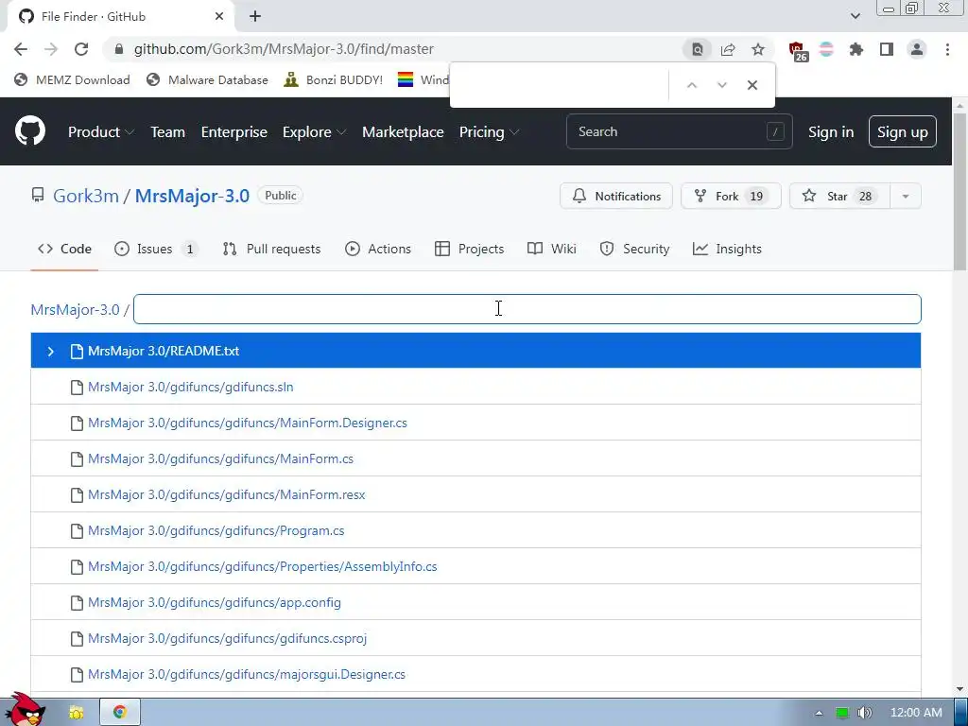This screenshot has height=726, width=968.
Task: Focus the GitHub Search box
Action: click(x=679, y=131)
